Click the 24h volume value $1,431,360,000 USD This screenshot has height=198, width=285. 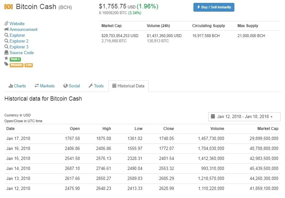(x=164, y=36)
